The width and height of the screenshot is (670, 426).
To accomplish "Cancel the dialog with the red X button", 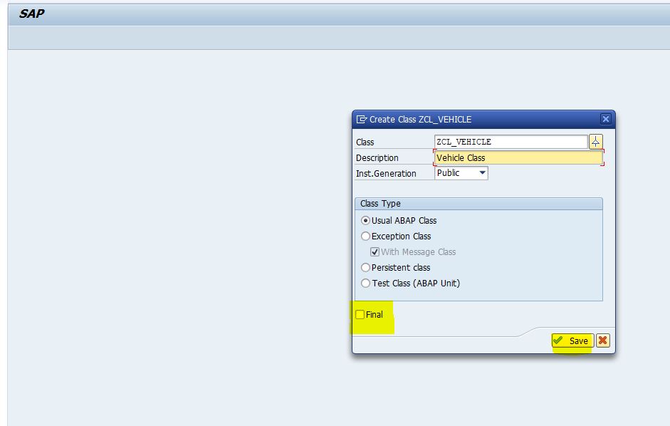I will tap(603, 341).
